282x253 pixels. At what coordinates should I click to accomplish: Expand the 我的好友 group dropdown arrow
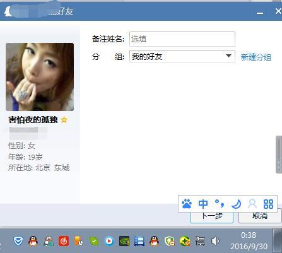coord(228,56)
